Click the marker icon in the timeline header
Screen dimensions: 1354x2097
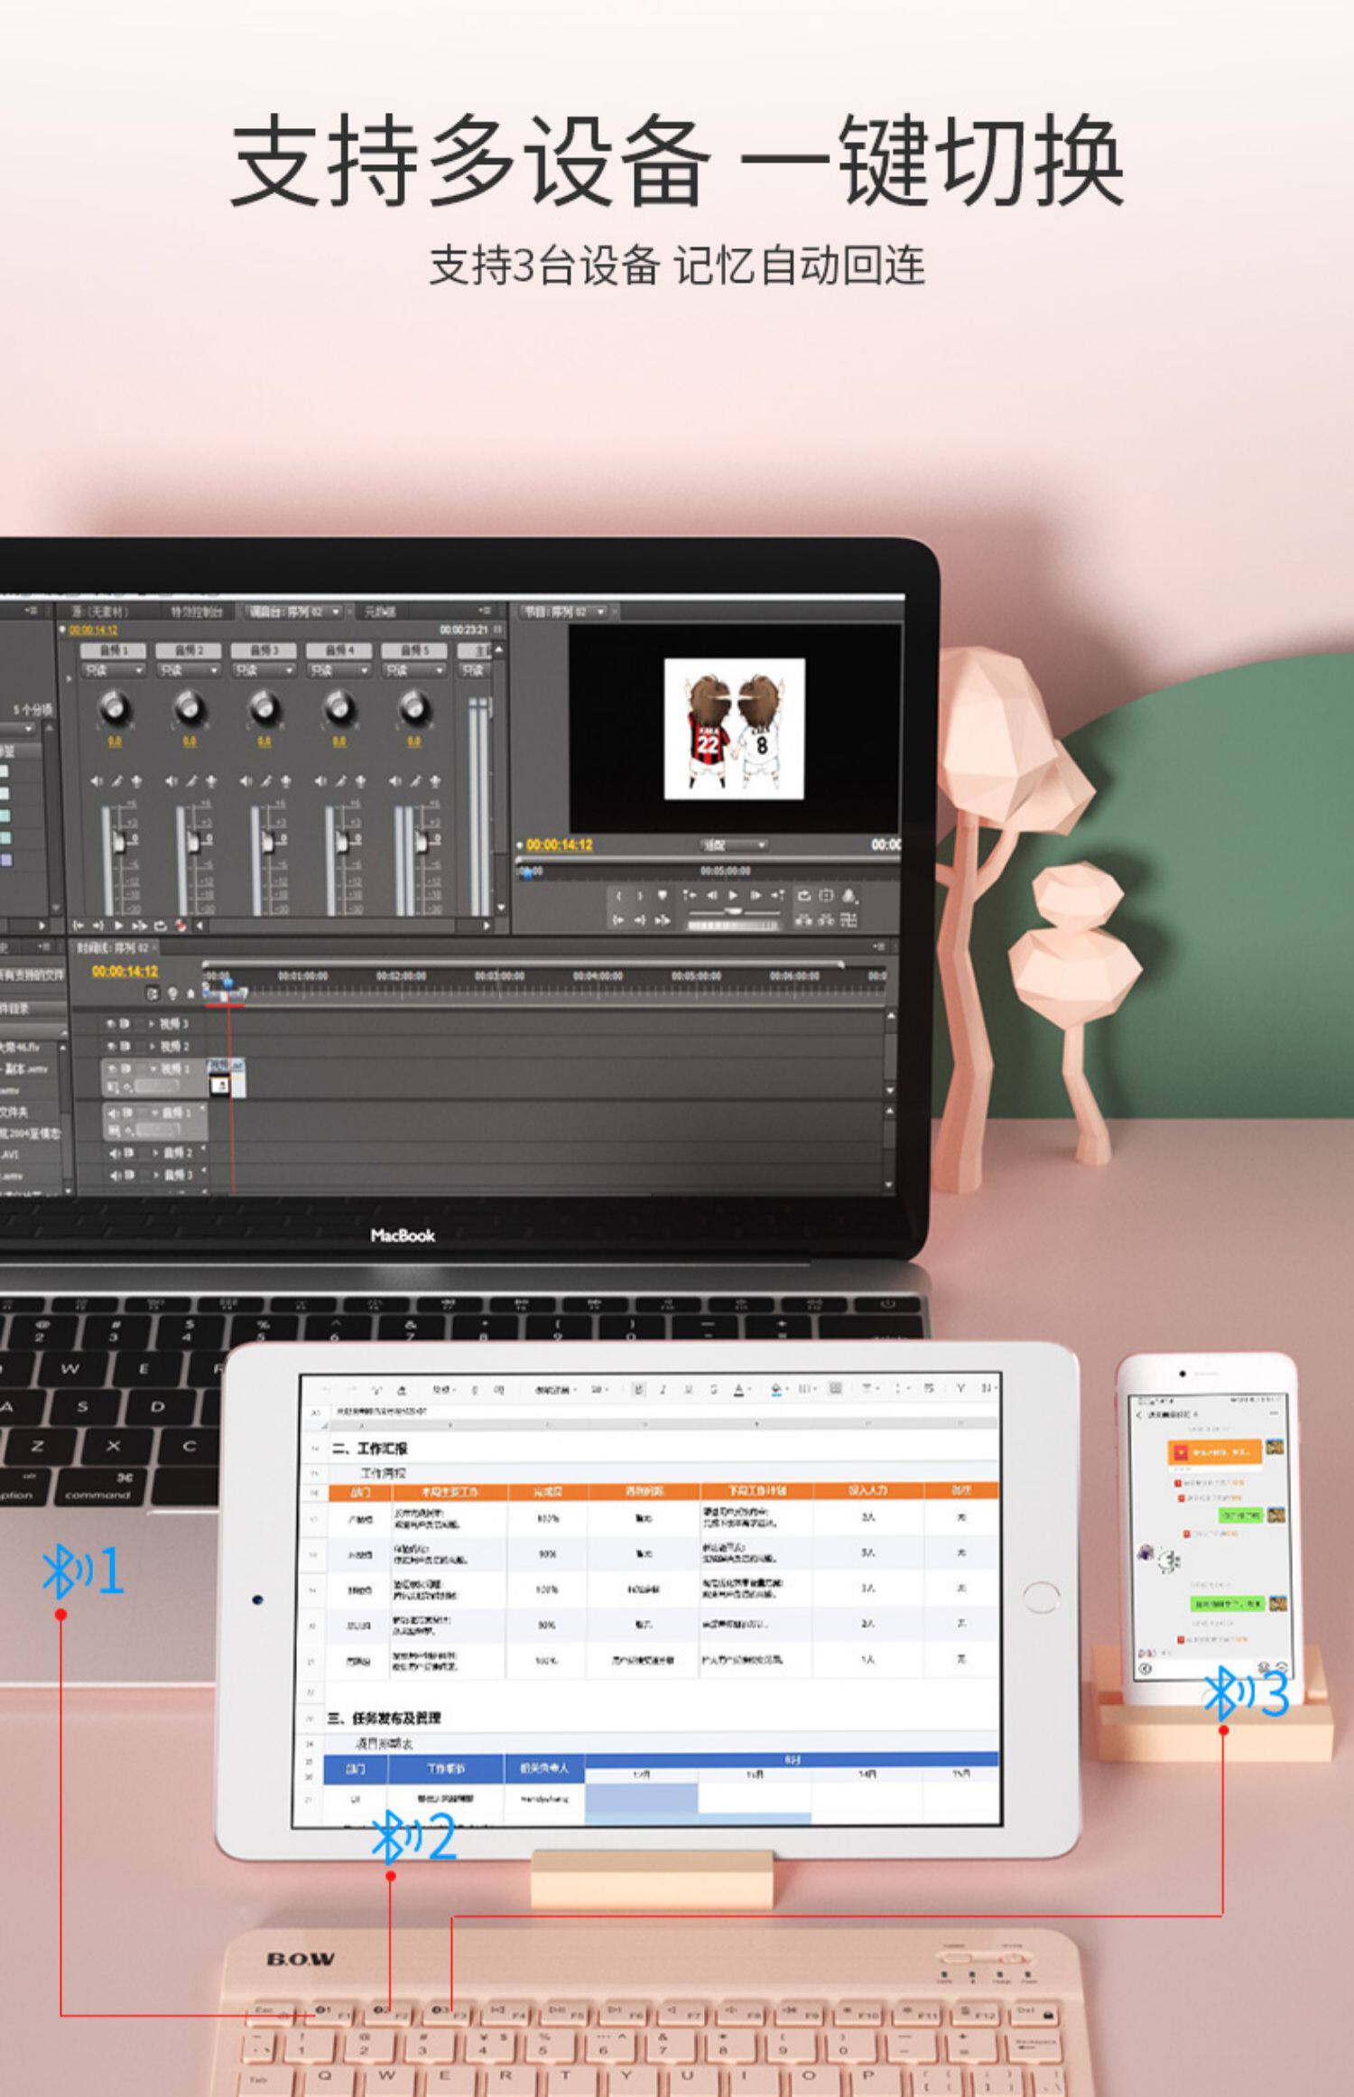190,993
